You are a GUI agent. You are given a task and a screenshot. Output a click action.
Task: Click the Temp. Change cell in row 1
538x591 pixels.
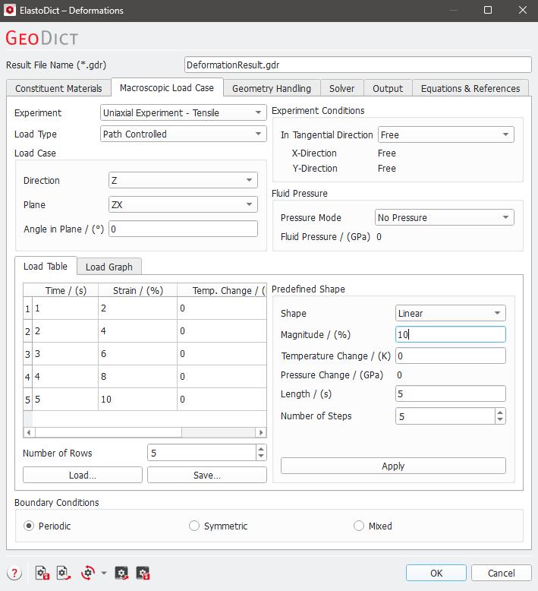(x=222, y=308)
